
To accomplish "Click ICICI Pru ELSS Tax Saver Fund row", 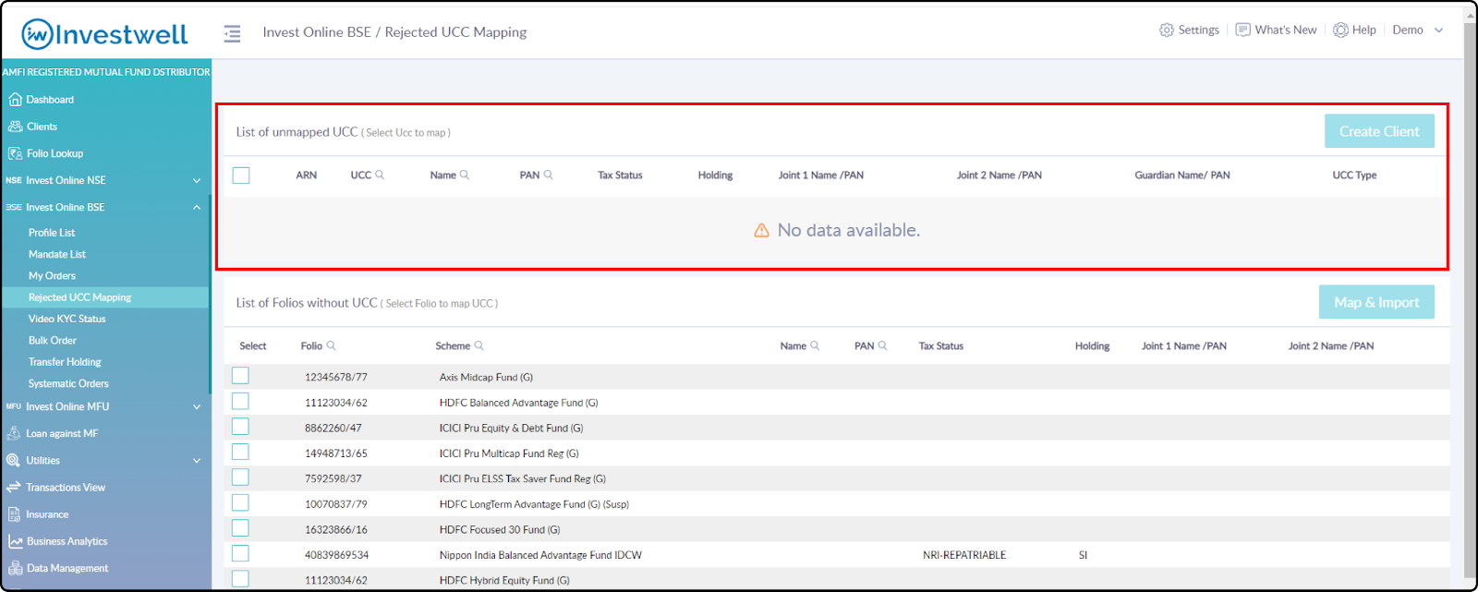I will tap(837, 478).
